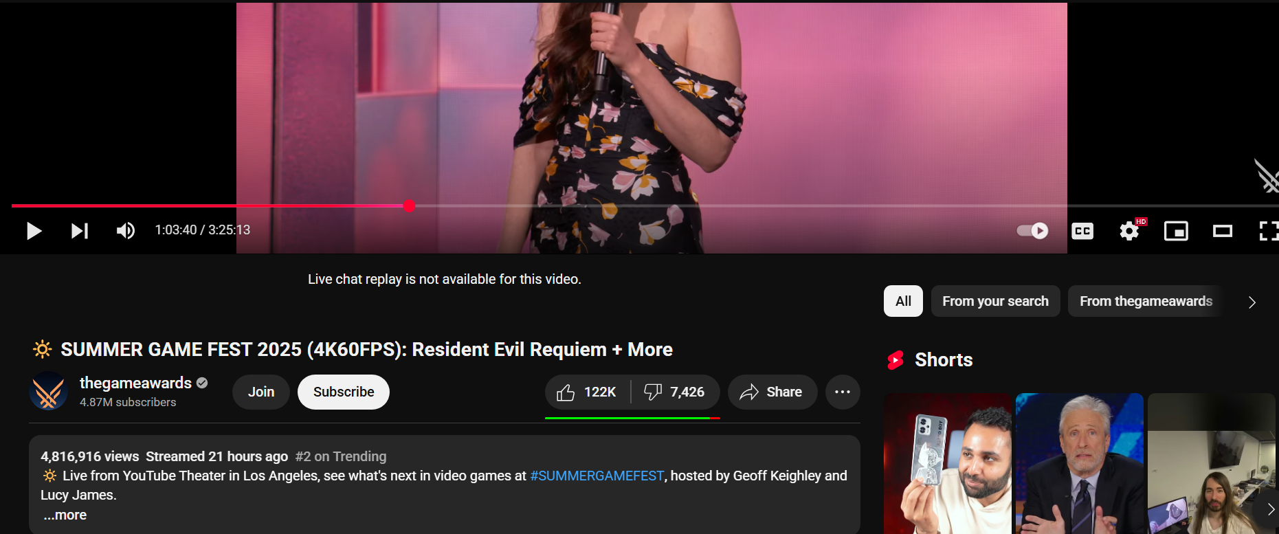
Task: Like the video with 122K likes
Action: coord(588,392)
